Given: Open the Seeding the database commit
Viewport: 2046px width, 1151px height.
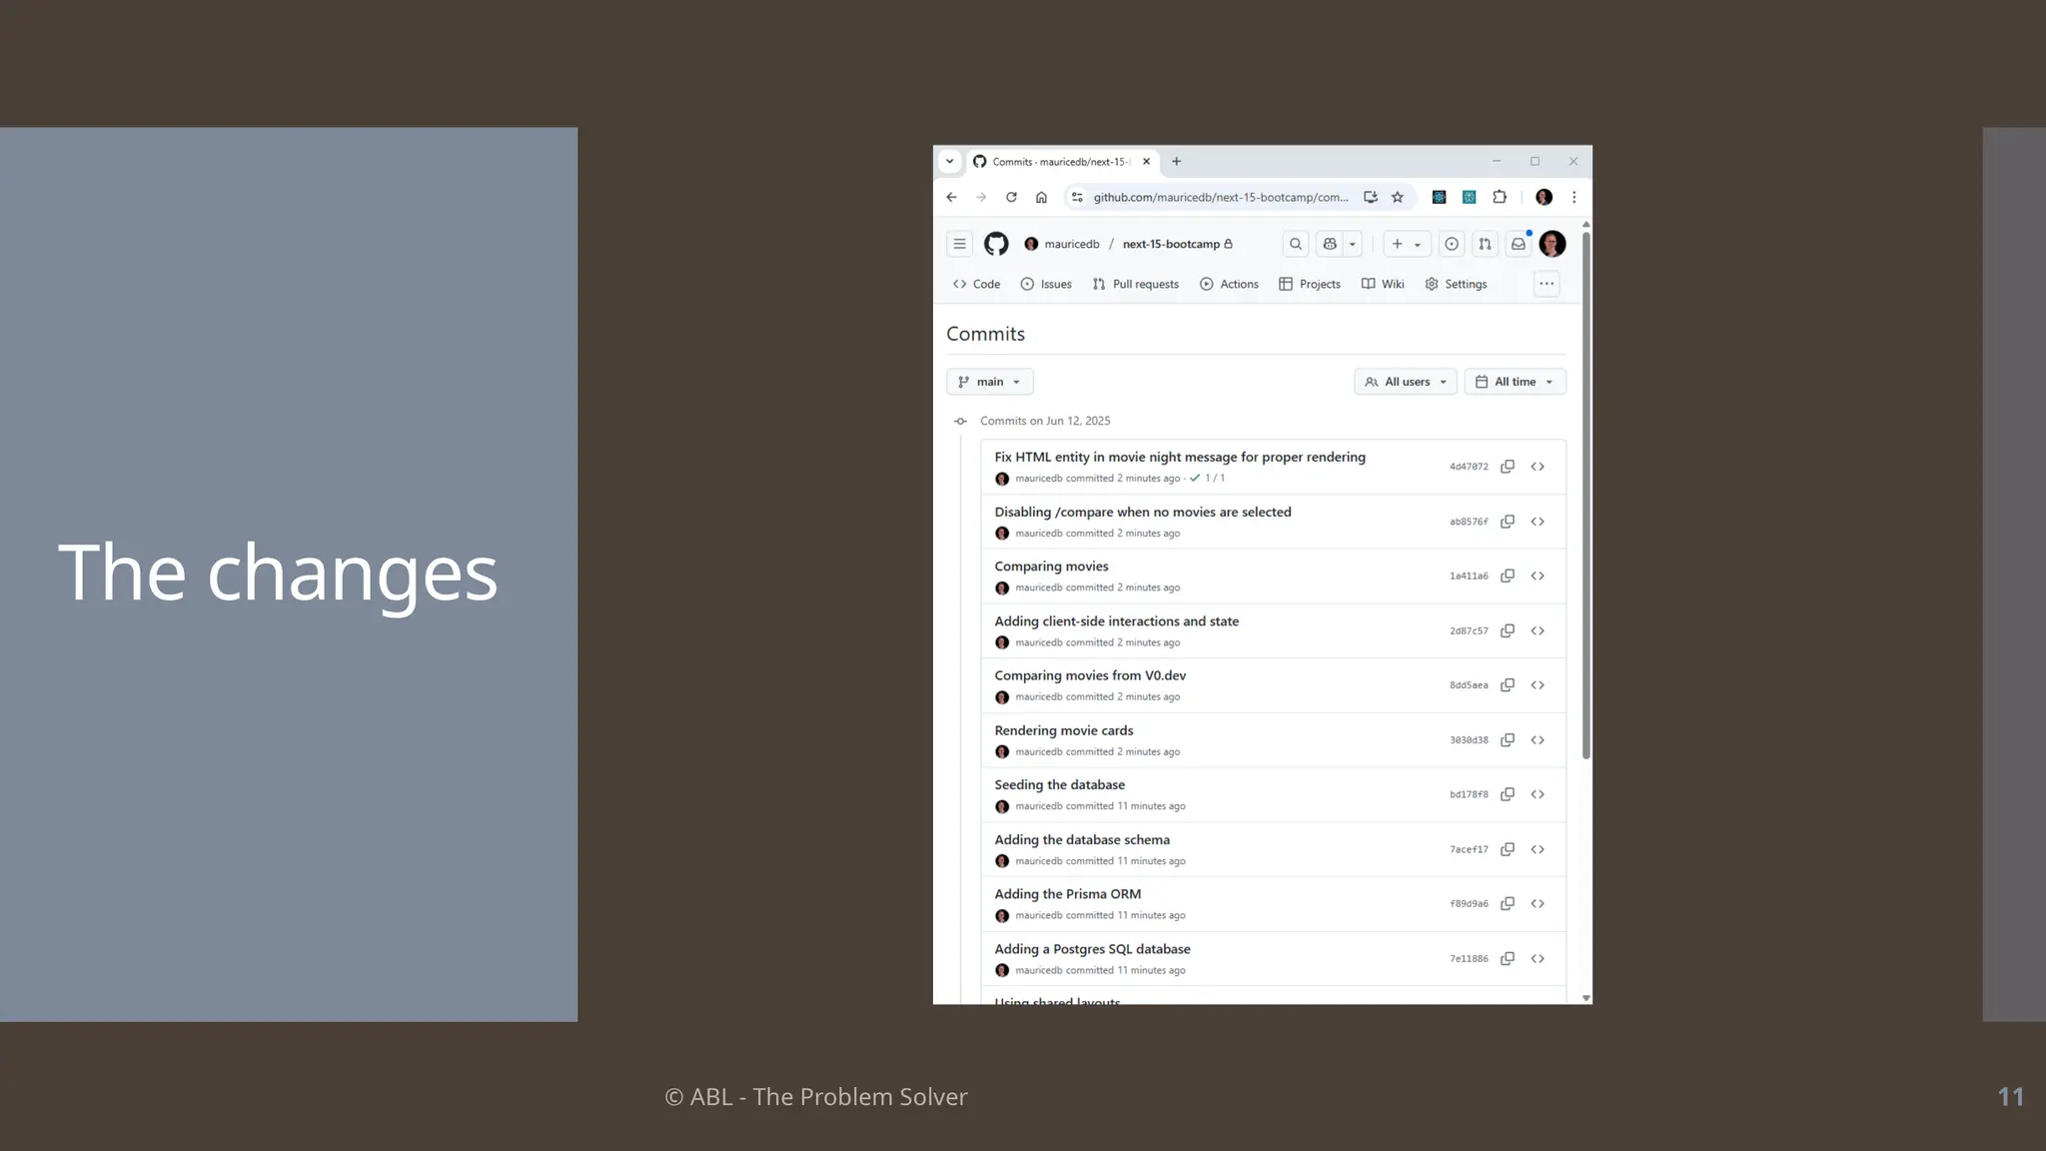Looking at the screenshot, I should point(1059,785).
